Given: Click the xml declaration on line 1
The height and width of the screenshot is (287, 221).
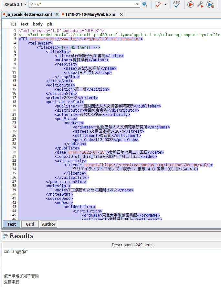Looking at the screenshot, I should click(62, 31).
